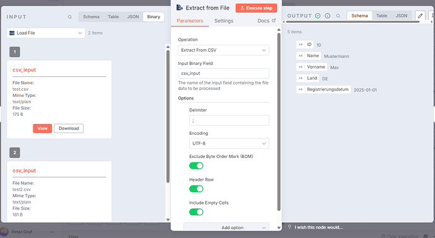Switch input view to JSON
This screenshot has height=238, width=435.
(133, 17)
